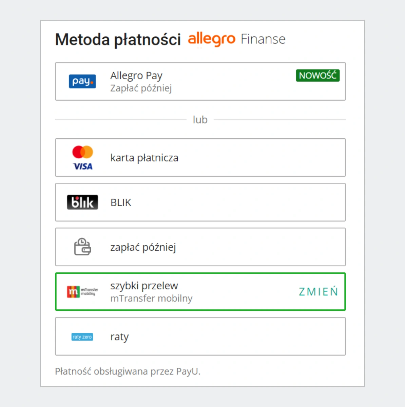Click the raty zero badge icon
Viewport: 405px width, 407px height.
[x=82, y=336]
